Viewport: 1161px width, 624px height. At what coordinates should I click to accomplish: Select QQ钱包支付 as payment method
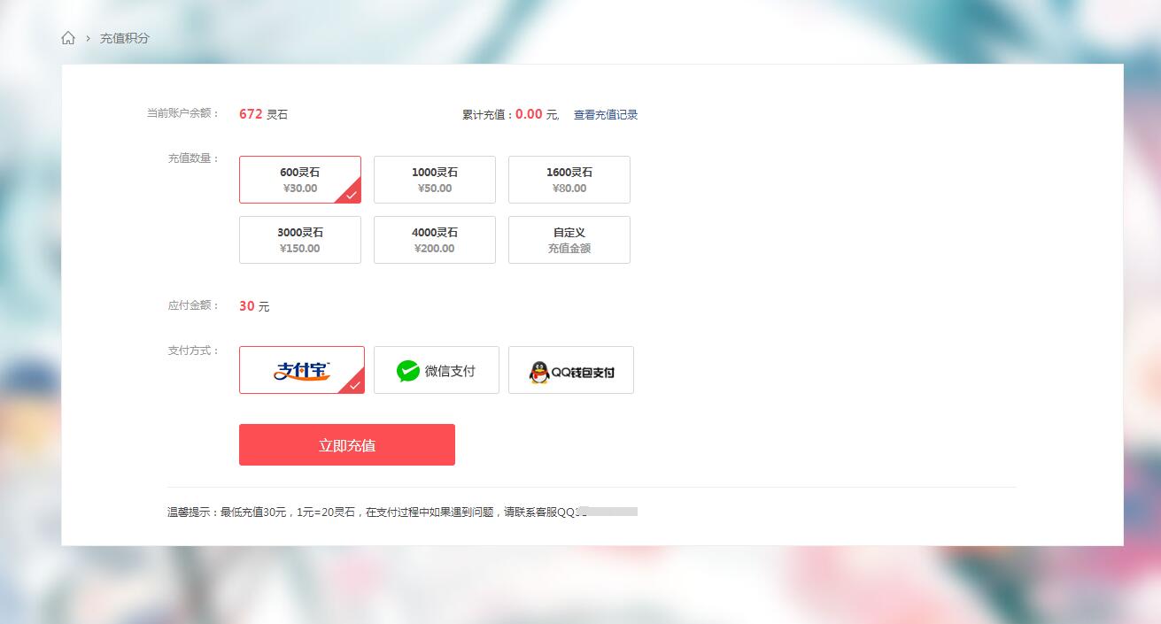570,370
